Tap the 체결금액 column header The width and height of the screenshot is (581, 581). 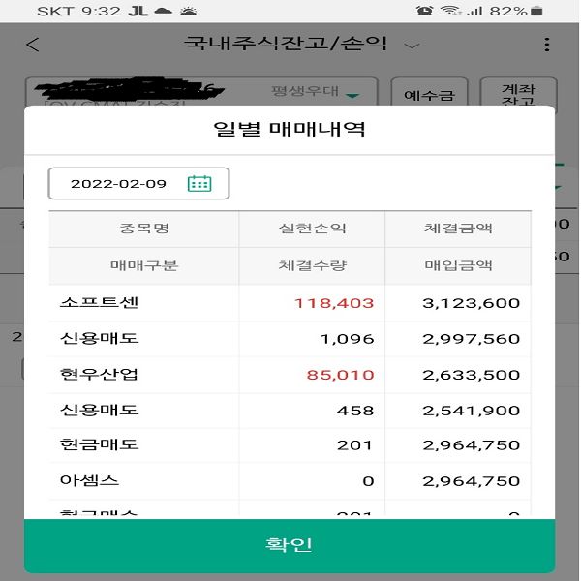[458, 229]
